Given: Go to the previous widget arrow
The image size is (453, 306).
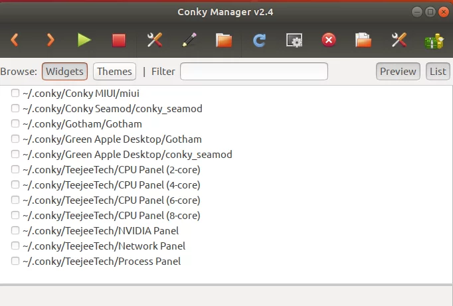Looking at the screenshot, I should (x=15, y=40).
